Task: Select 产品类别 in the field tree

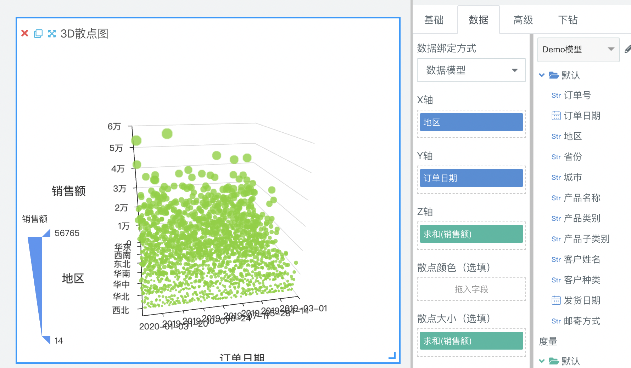Action: tap(582, 218)
